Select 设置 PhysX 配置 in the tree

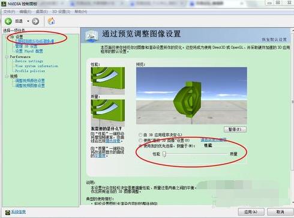coord(29,51)
